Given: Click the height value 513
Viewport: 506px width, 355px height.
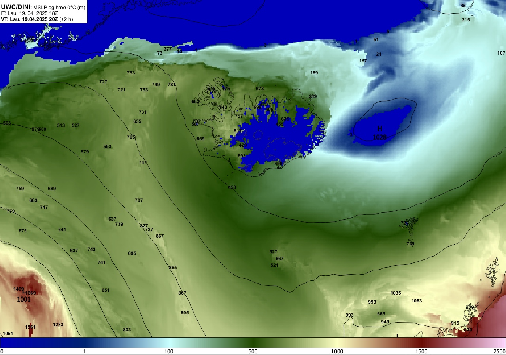Looking at the screenshot, I should [x=61, y=125].
